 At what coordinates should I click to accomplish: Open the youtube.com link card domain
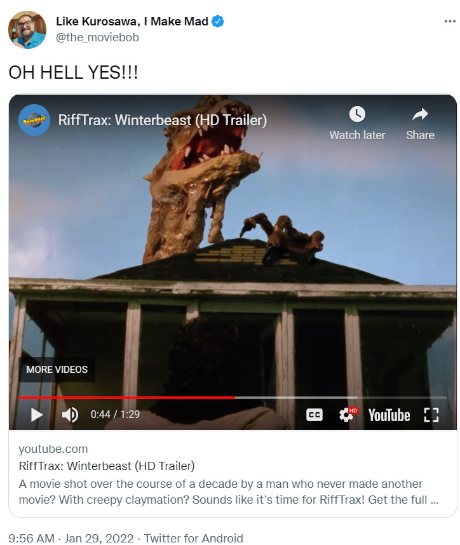pos(53,448)
